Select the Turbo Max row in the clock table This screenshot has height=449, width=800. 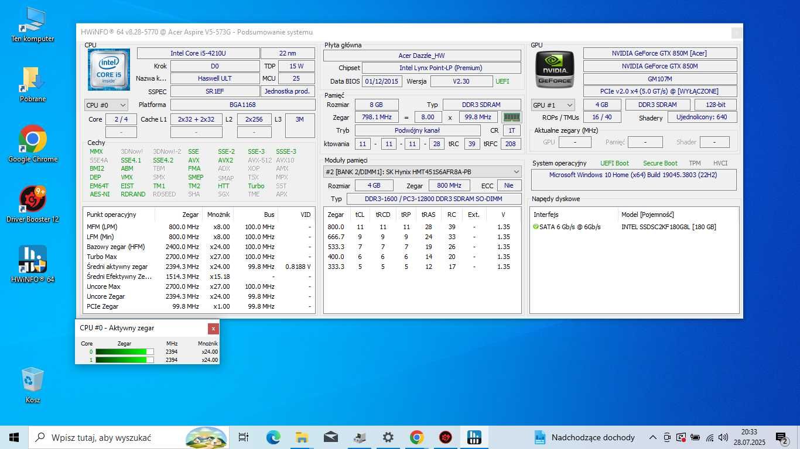click(199, 257)
